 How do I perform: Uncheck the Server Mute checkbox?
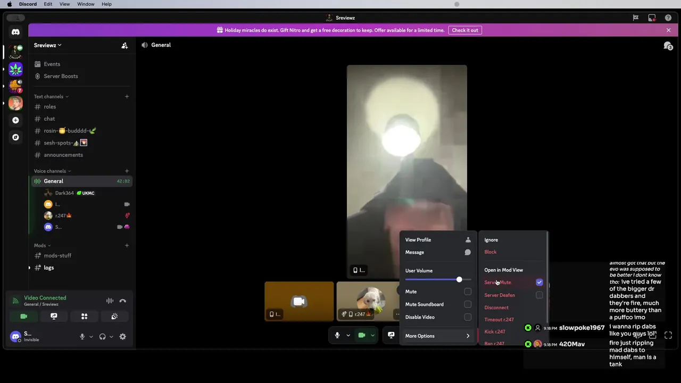pyautogui.click(x=539, y=282)
